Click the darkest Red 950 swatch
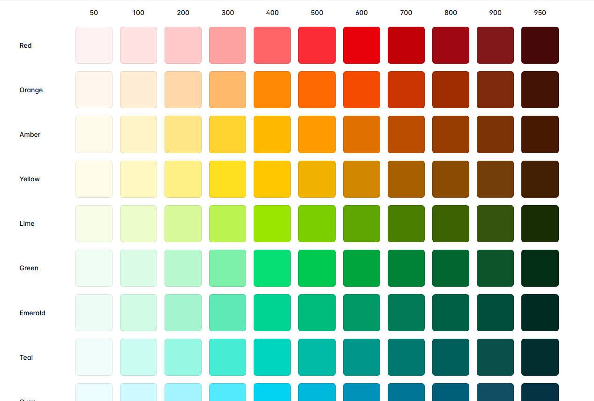The width and height of the screenshot is (594, 401). click(x=540, y=45)
